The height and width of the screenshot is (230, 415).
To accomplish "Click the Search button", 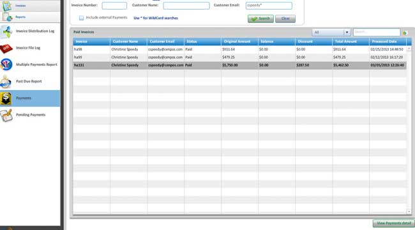I will [260, 19].
